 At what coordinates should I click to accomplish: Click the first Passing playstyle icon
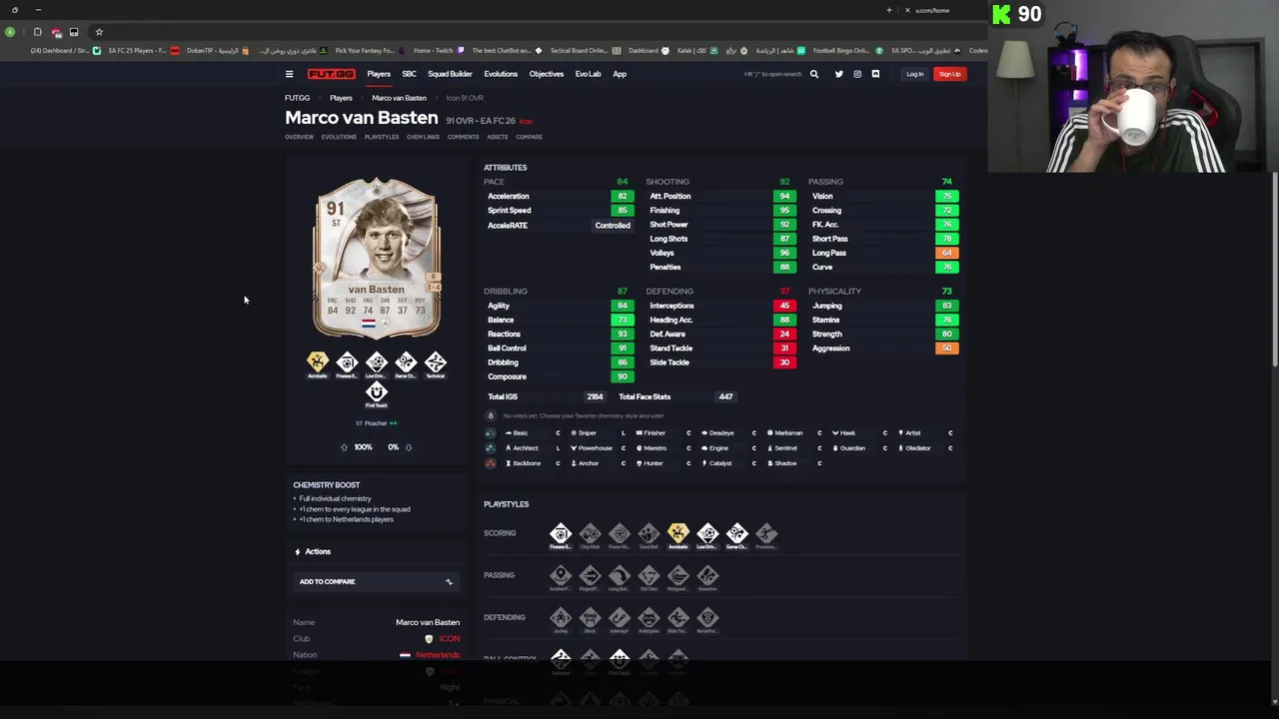click(561, 577)
